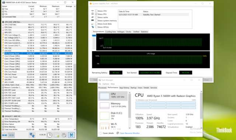Enable the Stress system memory checkbox

[96, 21]
